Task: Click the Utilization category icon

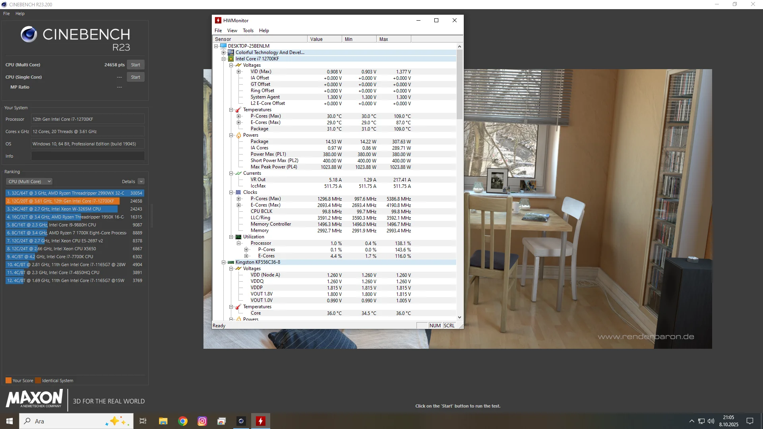Action: [238, 237]
